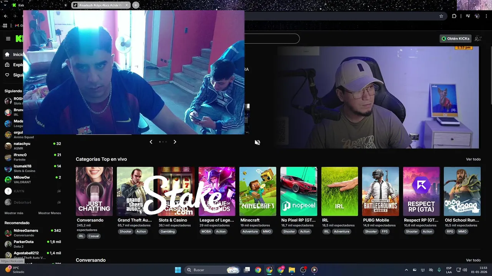
Task: Open the Respect RP (GTA) category thumbnail
Action: coord(421,191)
